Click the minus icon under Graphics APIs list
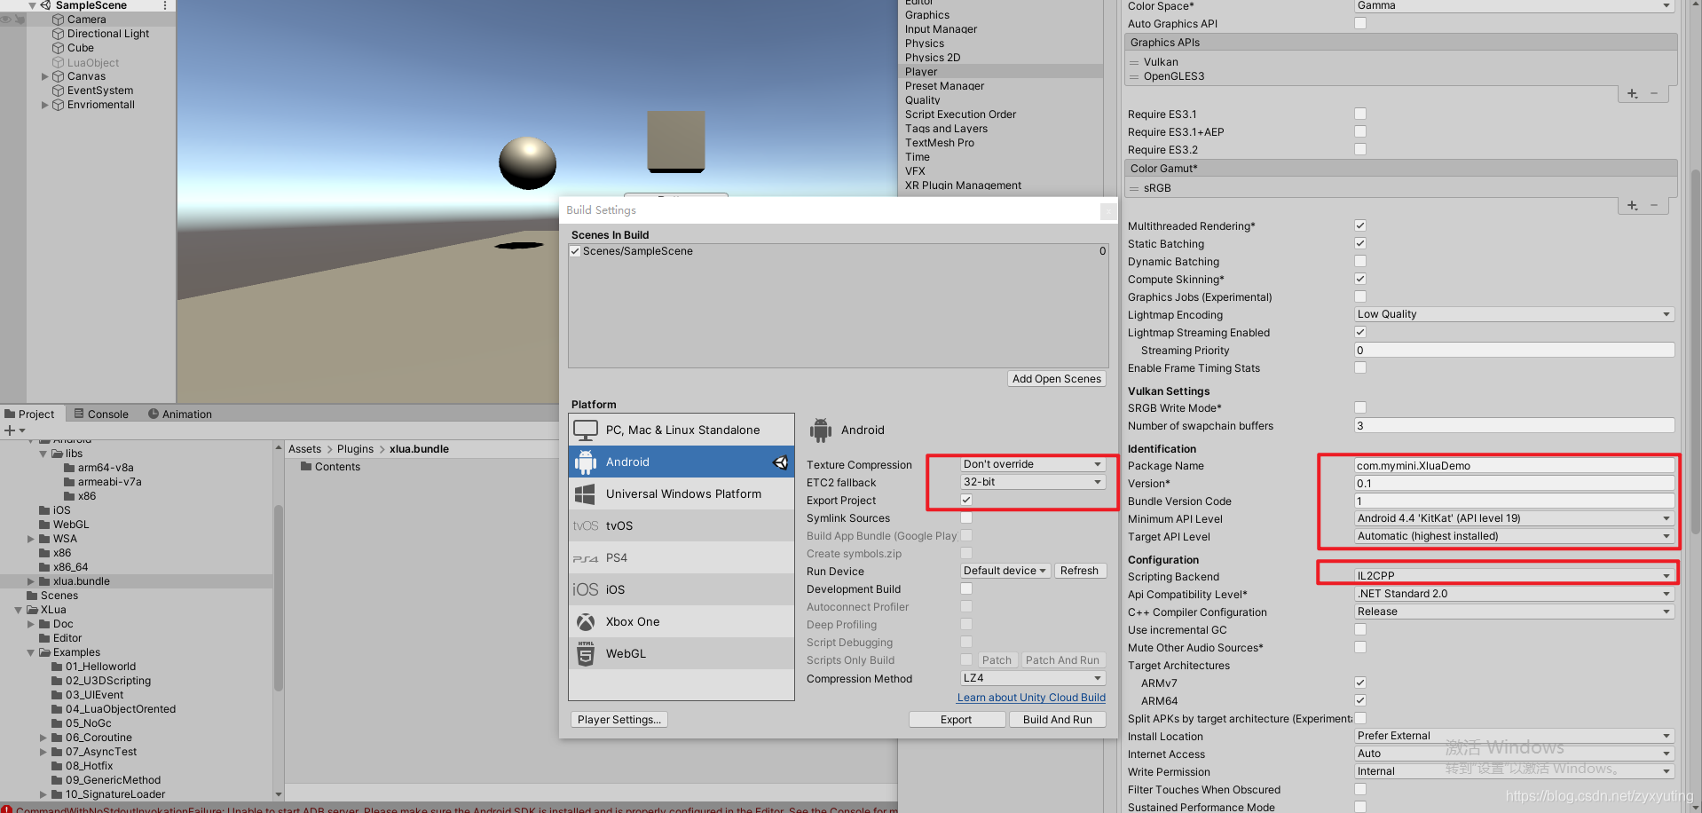The height and width of the screenshot is (813, 1702). [x=1654, y=93]
